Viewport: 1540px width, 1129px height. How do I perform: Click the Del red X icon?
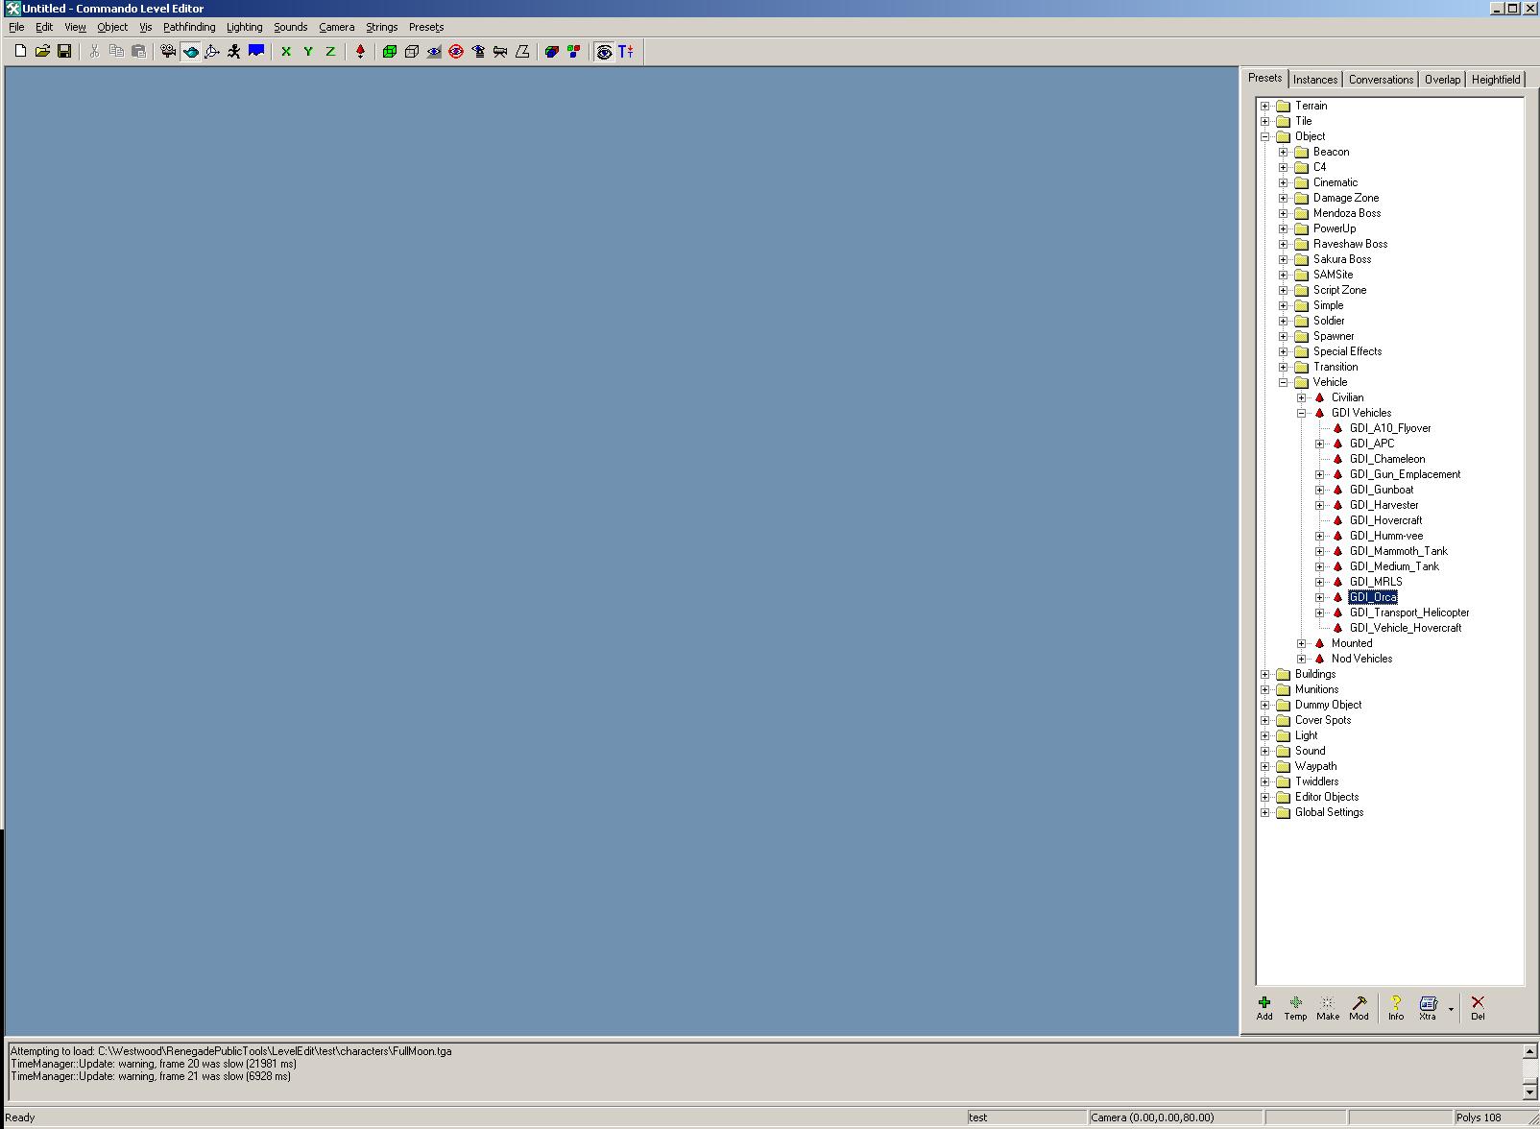(x=1478, y=1007)
